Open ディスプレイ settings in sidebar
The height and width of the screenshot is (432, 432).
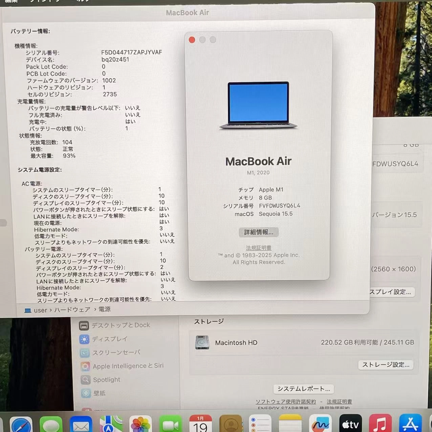click(109, 339)
